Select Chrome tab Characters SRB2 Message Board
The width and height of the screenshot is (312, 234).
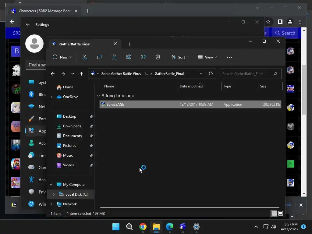45,11
